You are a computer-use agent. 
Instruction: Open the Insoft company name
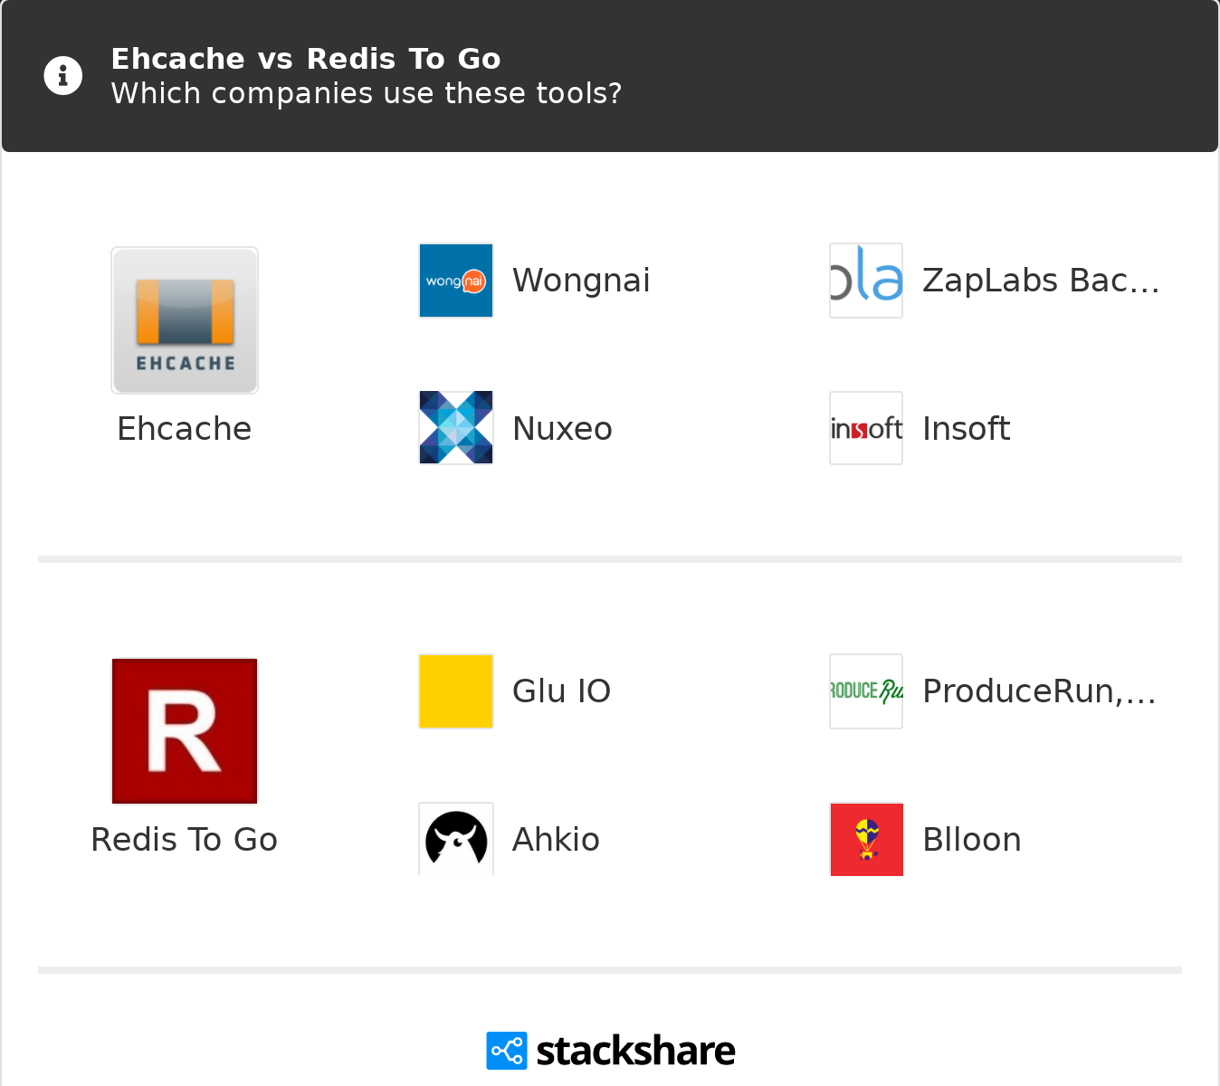tap(966, 429)
